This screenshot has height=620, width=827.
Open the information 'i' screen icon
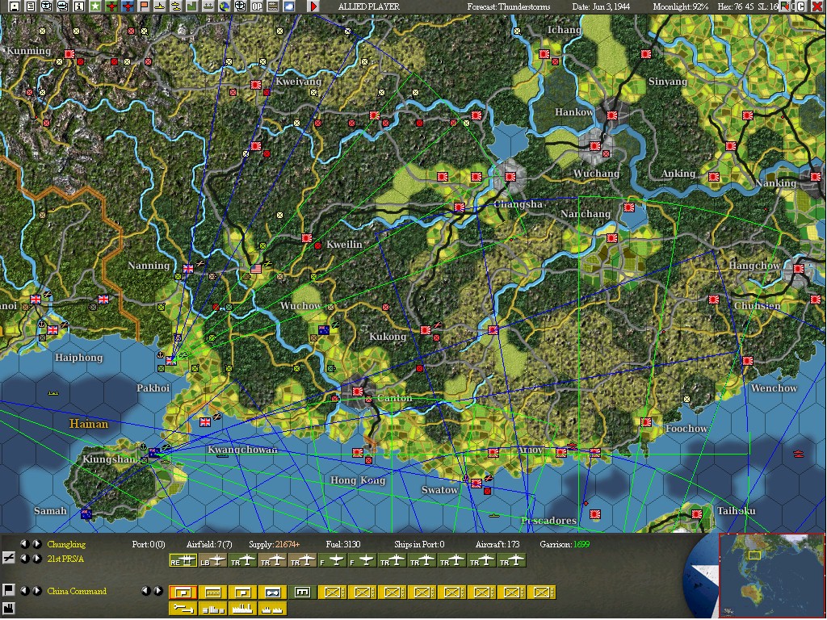pos(78,6)
